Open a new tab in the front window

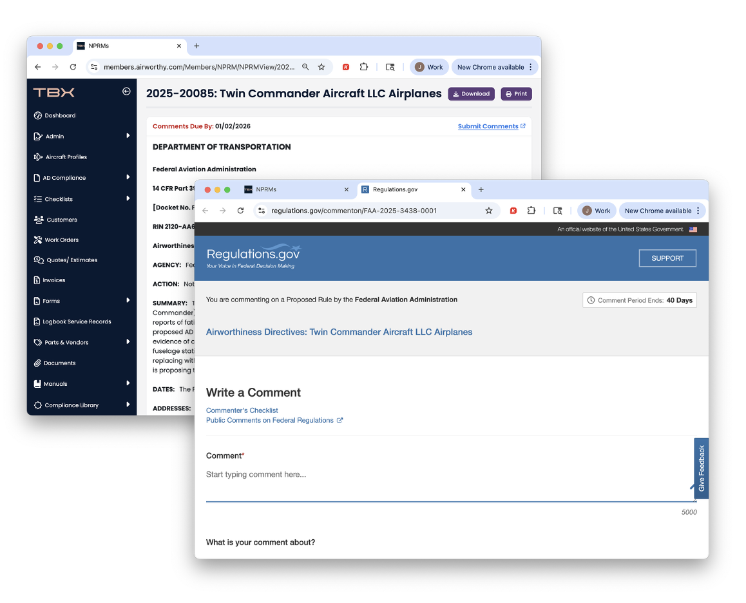[481, 189]
